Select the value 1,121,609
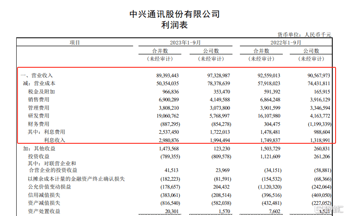This screenshot has width=346, height=216. [x=270, y=157]
